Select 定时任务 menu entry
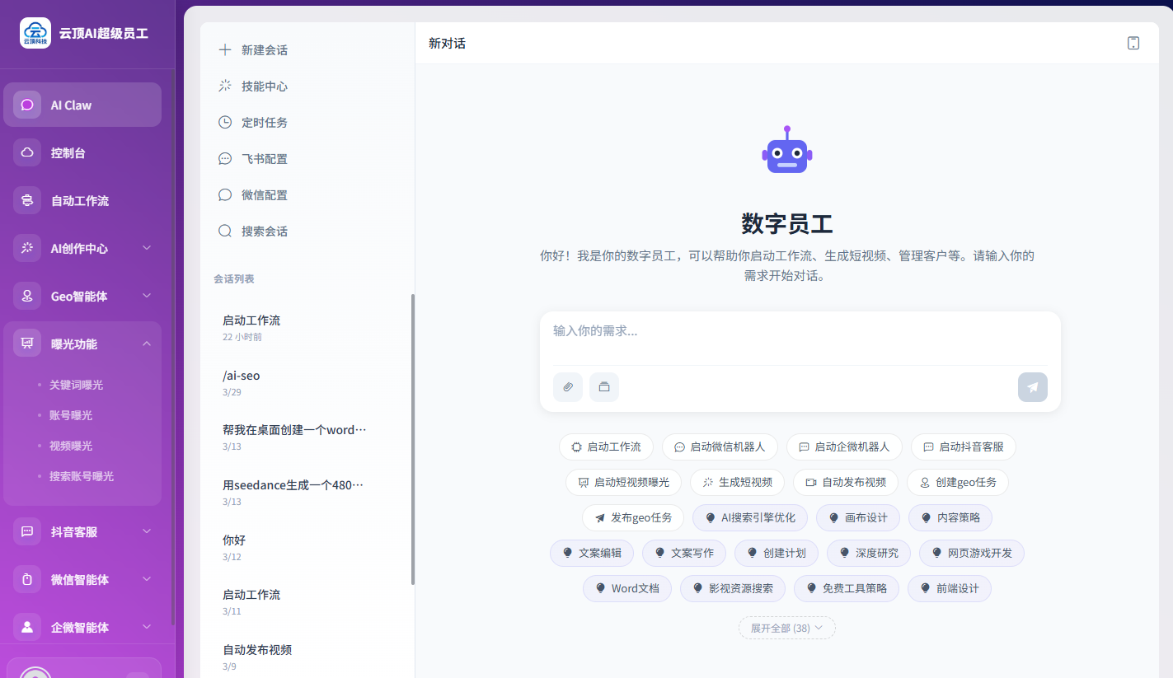Image resolution: width=1173 pixels, height=678 pixels. pos(307,122)
